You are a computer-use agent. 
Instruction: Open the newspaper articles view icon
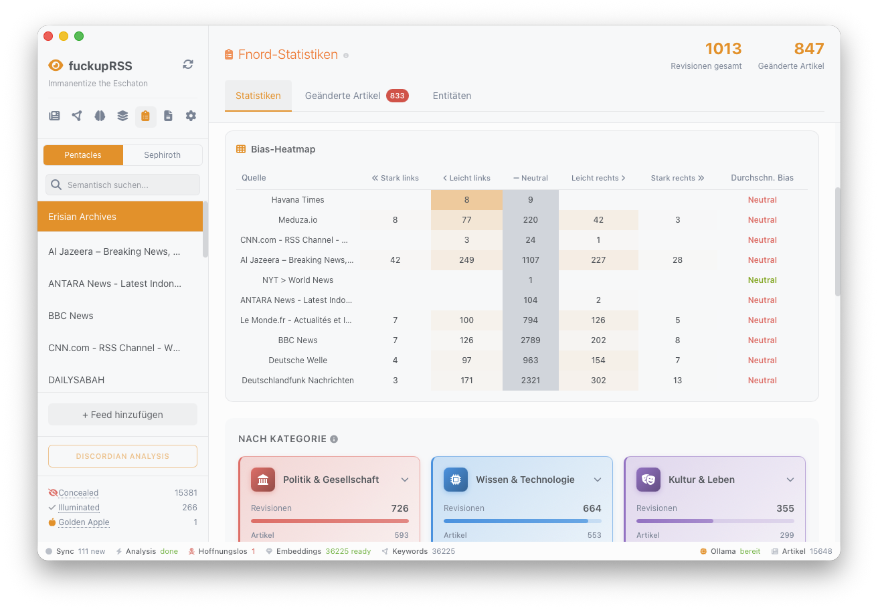click(55, 116)
